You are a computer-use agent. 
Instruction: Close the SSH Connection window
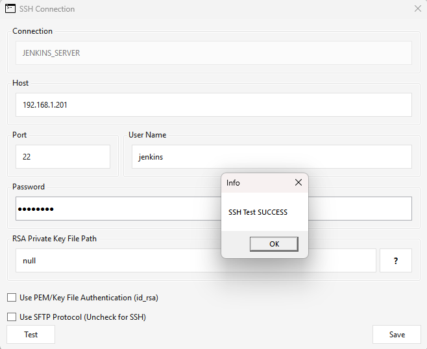coord(418,8)
